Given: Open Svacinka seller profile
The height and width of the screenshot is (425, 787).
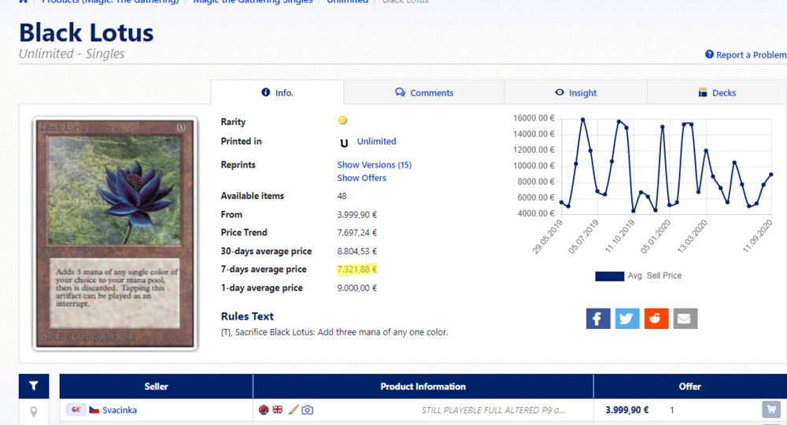Looking at the screenshot, I should 119,410.
